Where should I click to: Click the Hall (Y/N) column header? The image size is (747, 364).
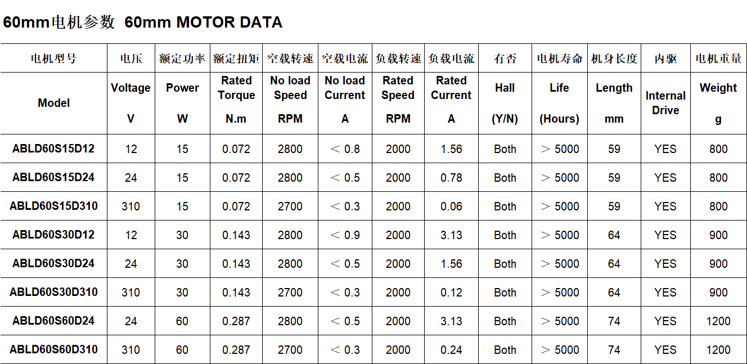(505, 103)
